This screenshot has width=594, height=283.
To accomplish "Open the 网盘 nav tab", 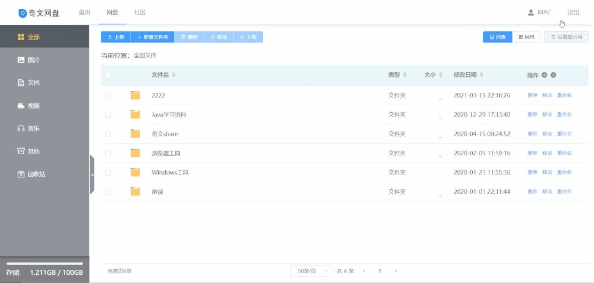I will coord(112,13).
